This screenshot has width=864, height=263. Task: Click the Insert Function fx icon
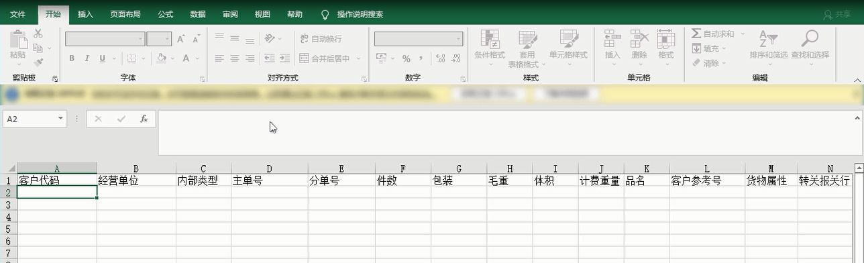[x=144, y=119]
